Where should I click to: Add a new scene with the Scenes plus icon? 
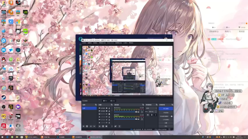point(83,126)
